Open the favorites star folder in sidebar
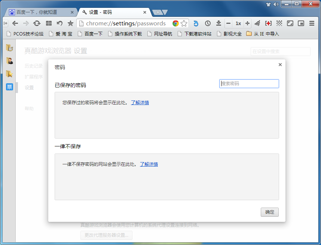321x245 pixels. coord(10,74)
